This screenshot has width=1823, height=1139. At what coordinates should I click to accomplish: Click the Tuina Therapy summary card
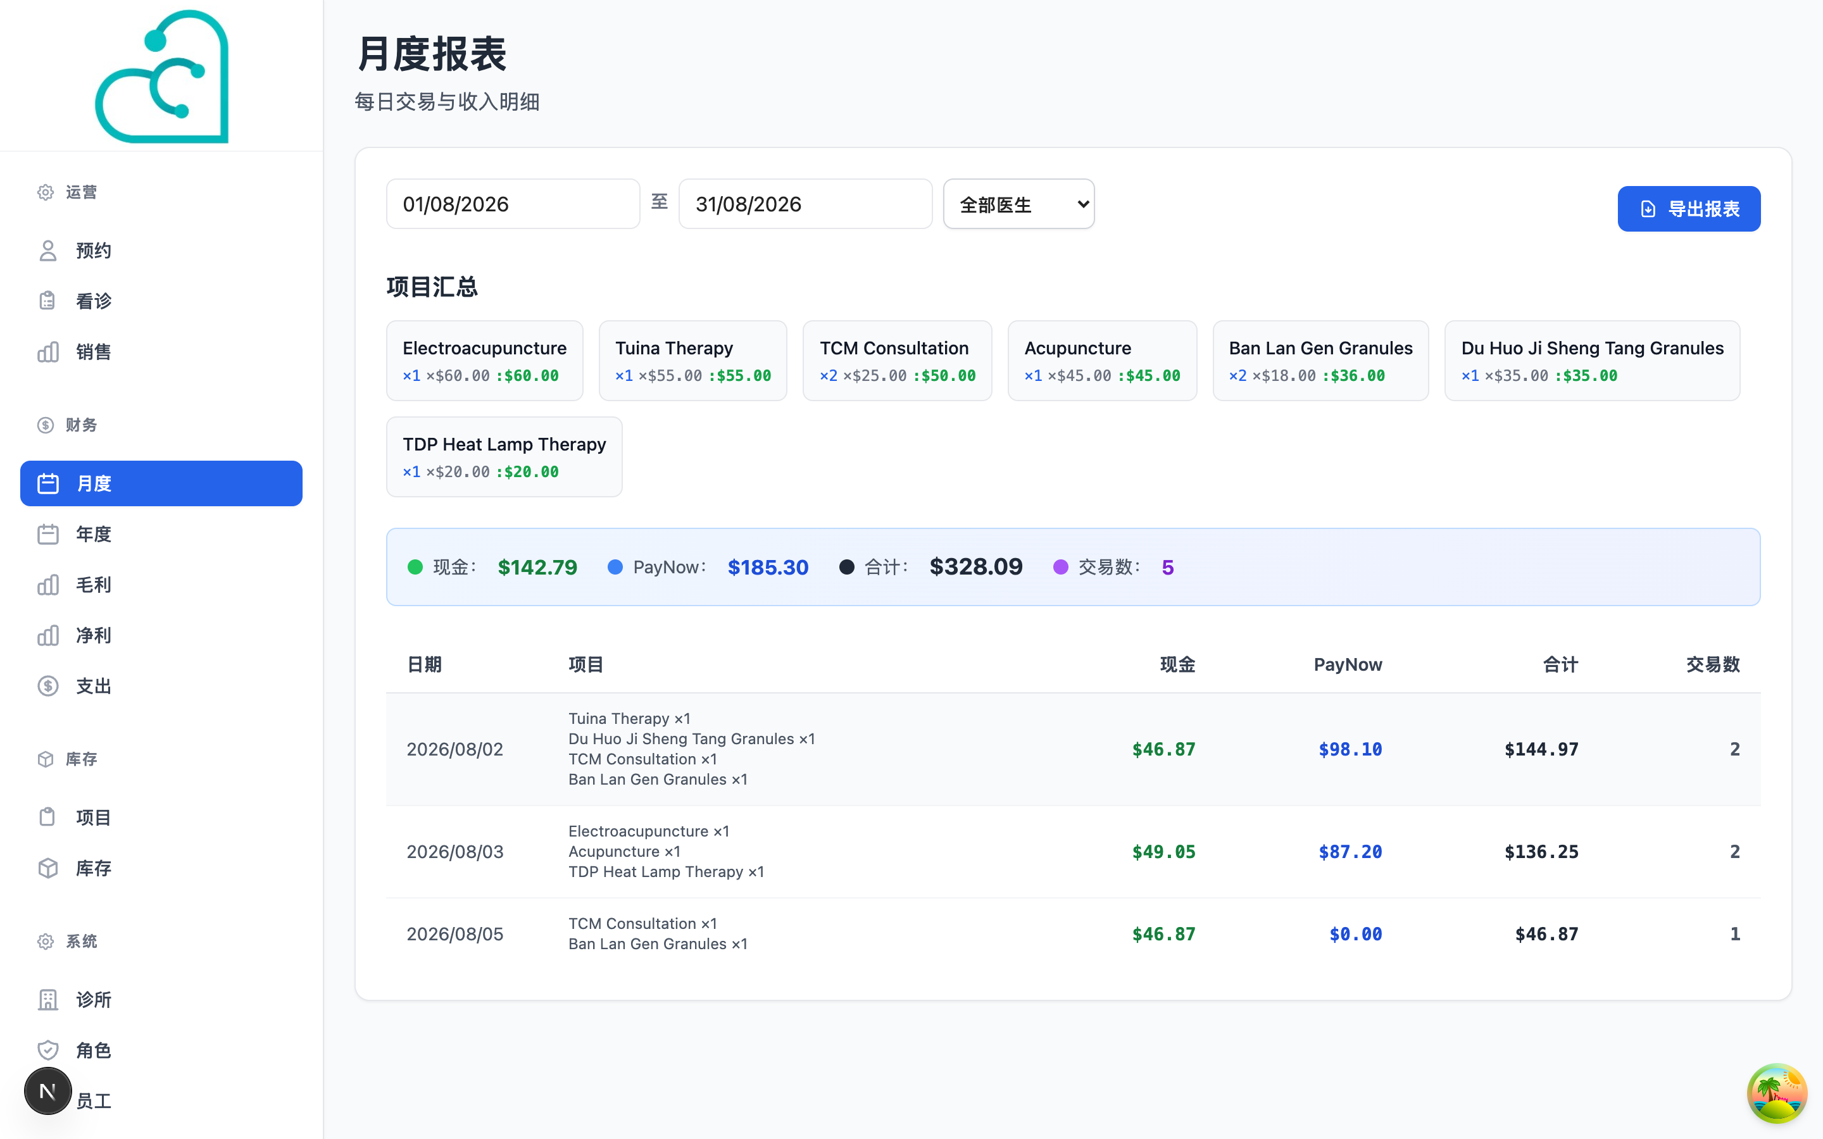pos(693,361)
